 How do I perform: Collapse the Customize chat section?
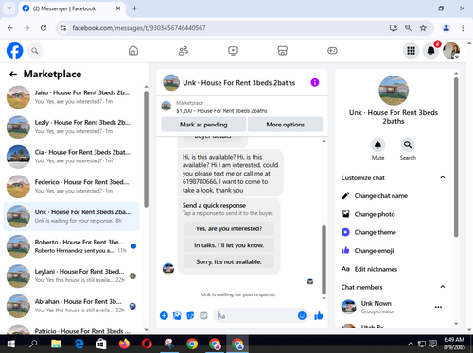pos(443,177)
